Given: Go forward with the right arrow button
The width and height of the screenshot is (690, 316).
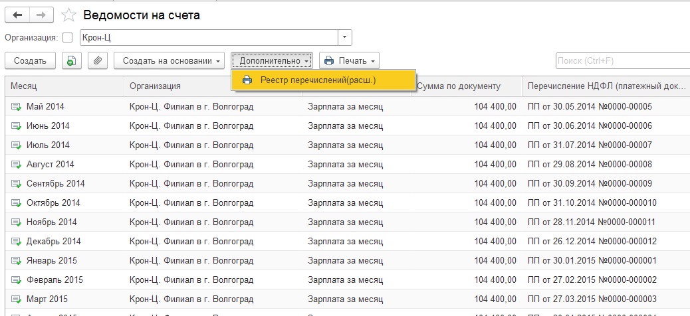Looking at the screenshot, I should click(x=41, y=15).
